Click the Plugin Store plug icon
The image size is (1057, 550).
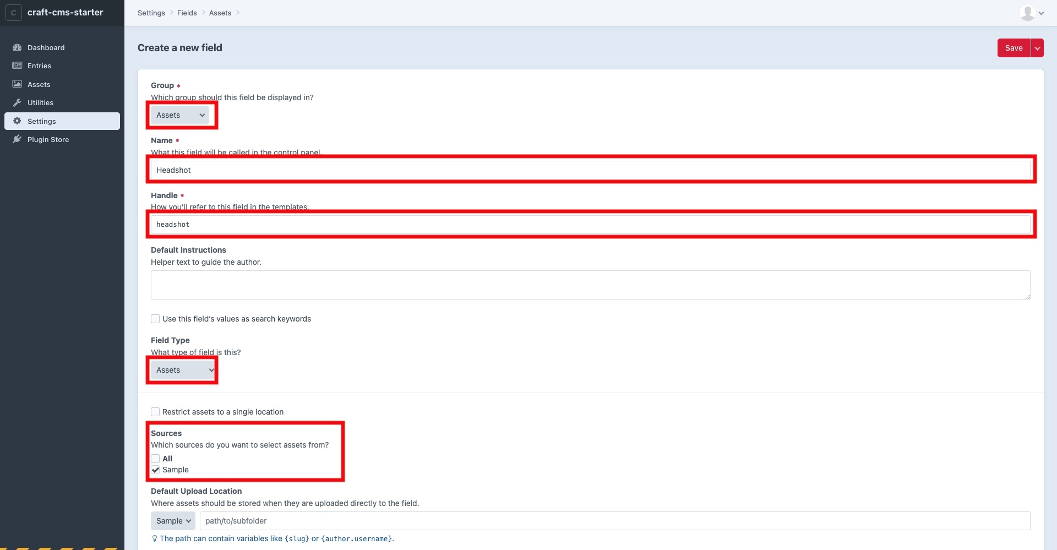pyautogui.click(x=17, y=139)
